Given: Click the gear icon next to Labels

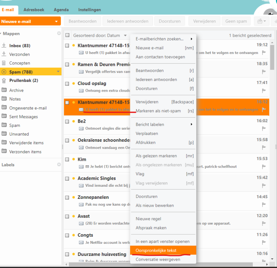Looking at the screenshot, I should click(x=59, y=165).
